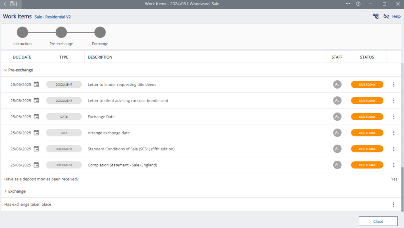This screenshot has width=404, height=228.
Task: Click the back arrow in title bar
Action: [x=5, y=4]
